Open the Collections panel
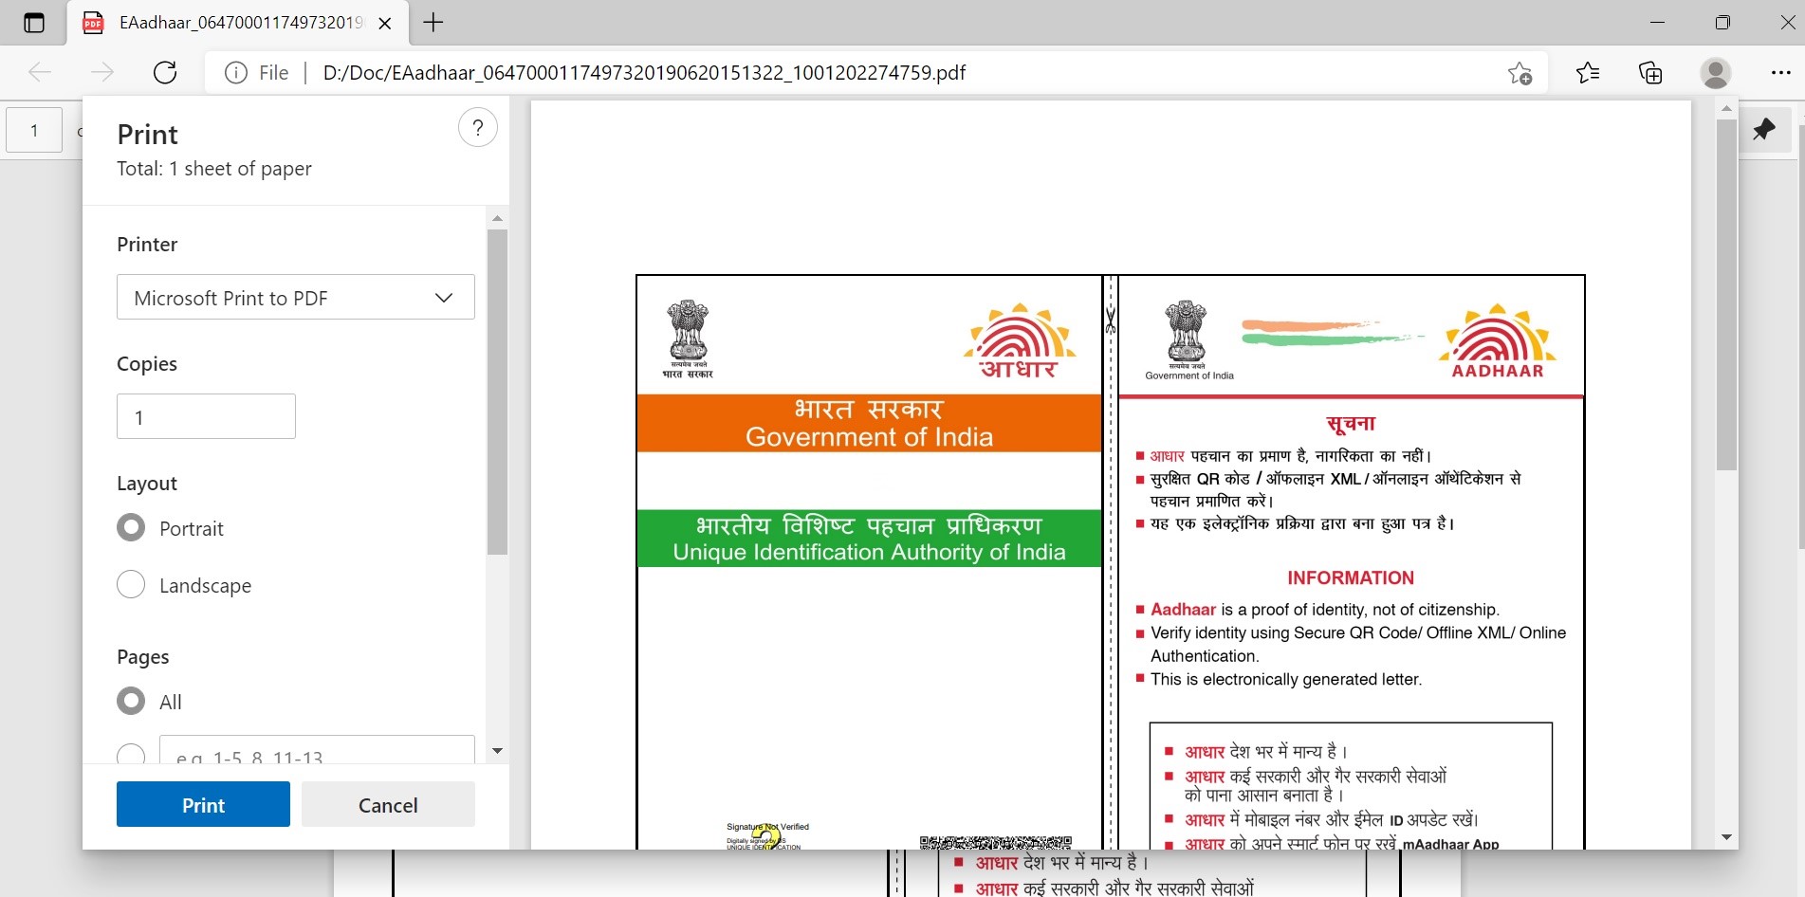This screenshot has height=897, width=1805. [1650, 72]
